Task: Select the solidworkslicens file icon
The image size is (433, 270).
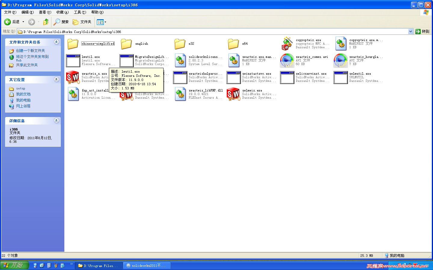Action: (x=180, y=61)
